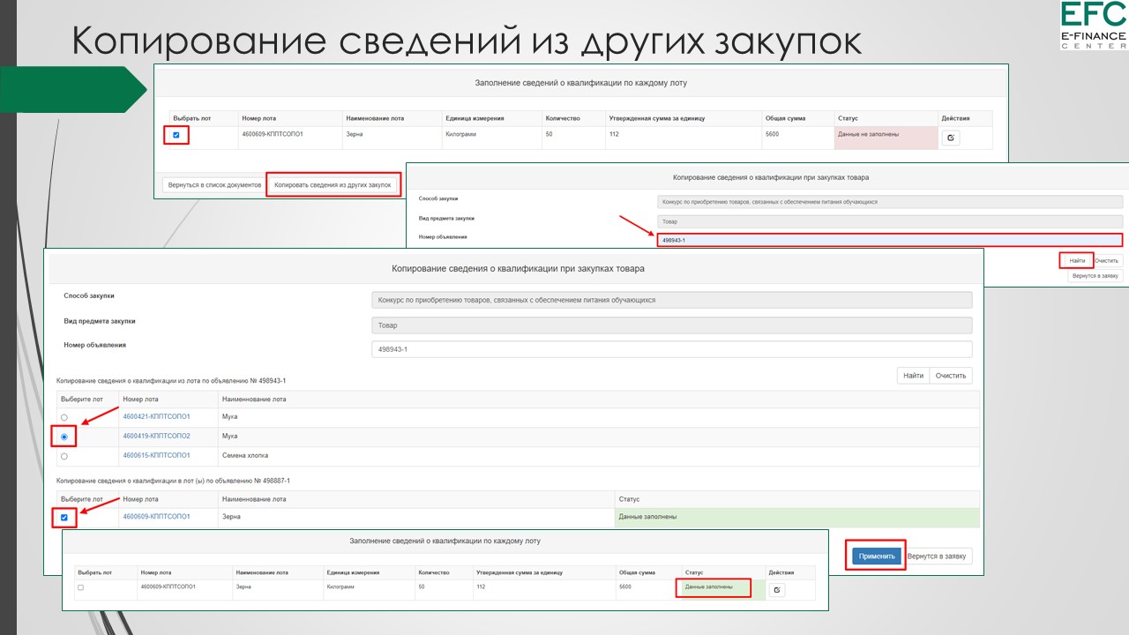The image size is (1129, 635).
Task: Click the EFC E-Finance Center logo
Action: click(1094, 26)
